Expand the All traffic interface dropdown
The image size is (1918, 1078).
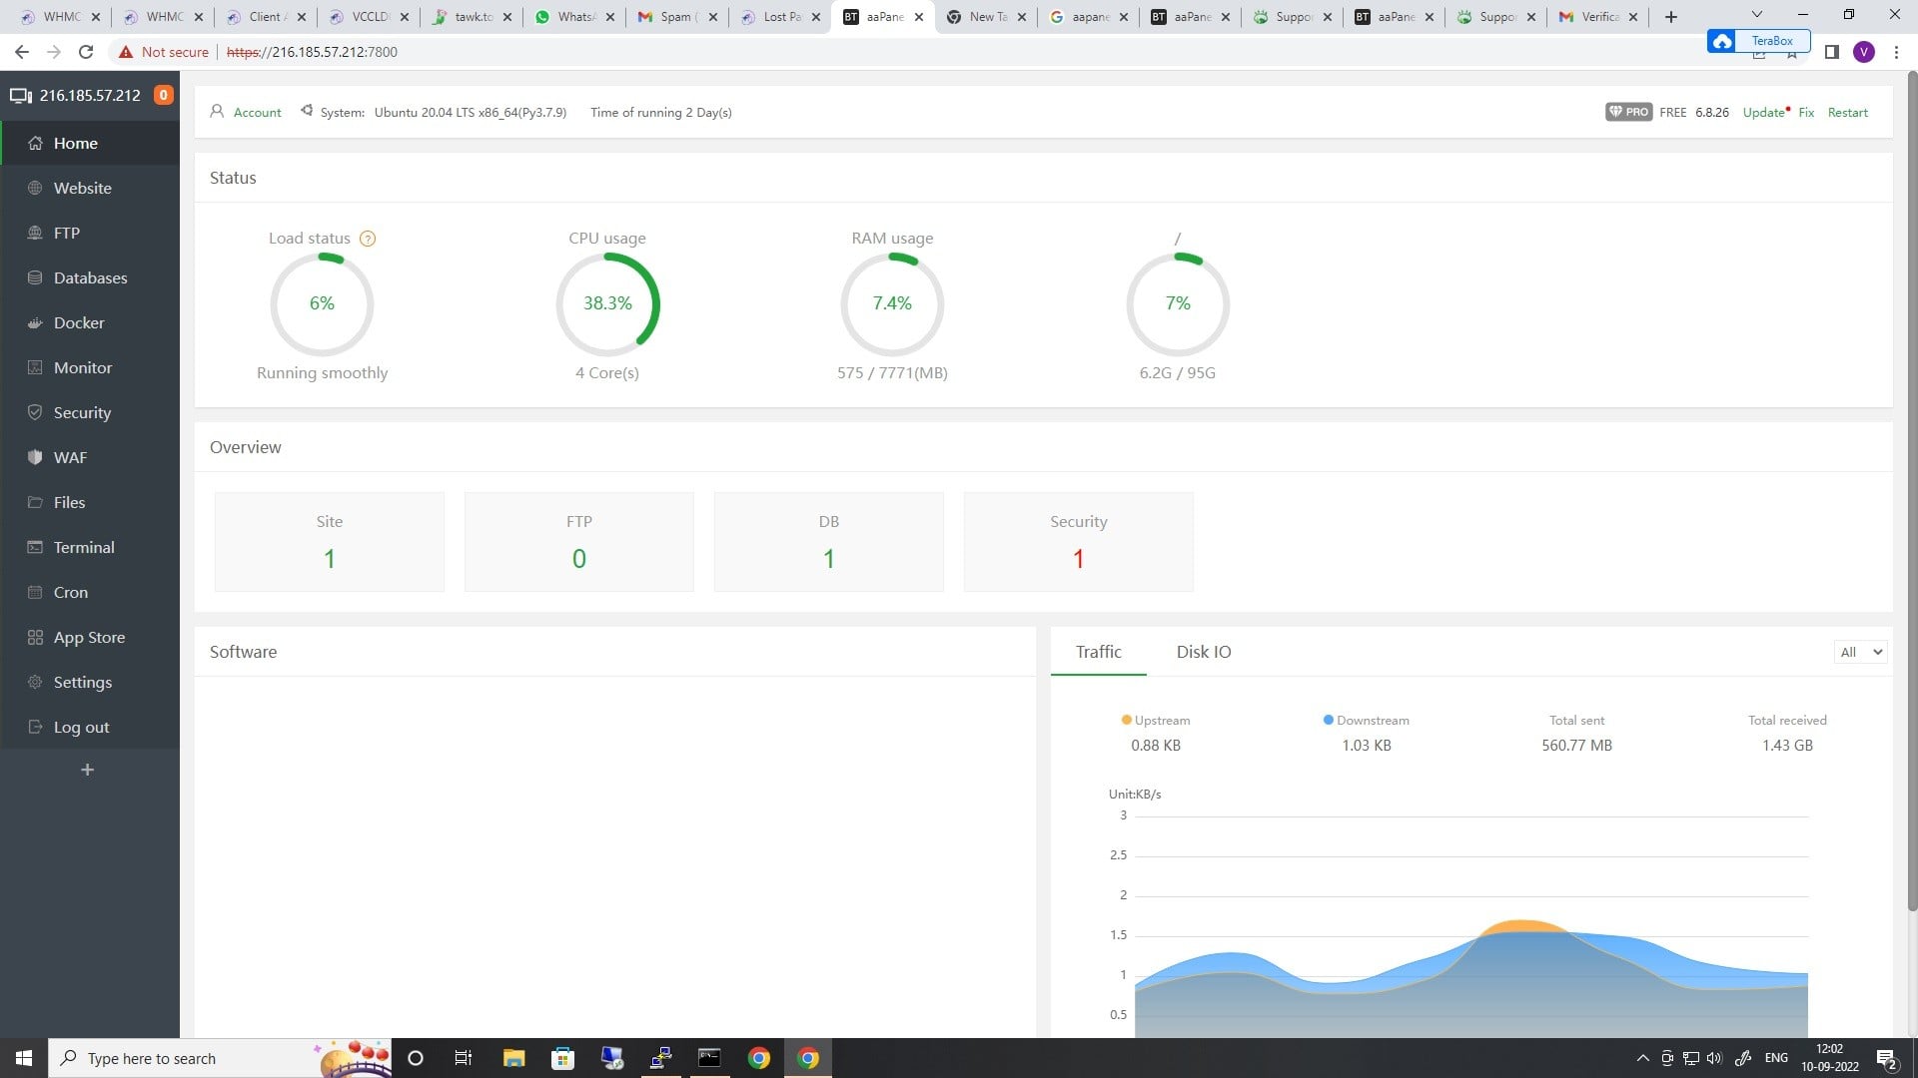(x=1861, y=653)
